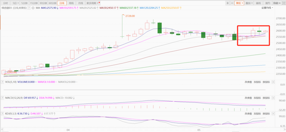Click 改参数 in the MACD panel
The height and width of the screenshot is (132, 286).
[x=248, y=98]
